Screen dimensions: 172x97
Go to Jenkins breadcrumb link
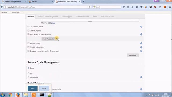tap(4, 12)
